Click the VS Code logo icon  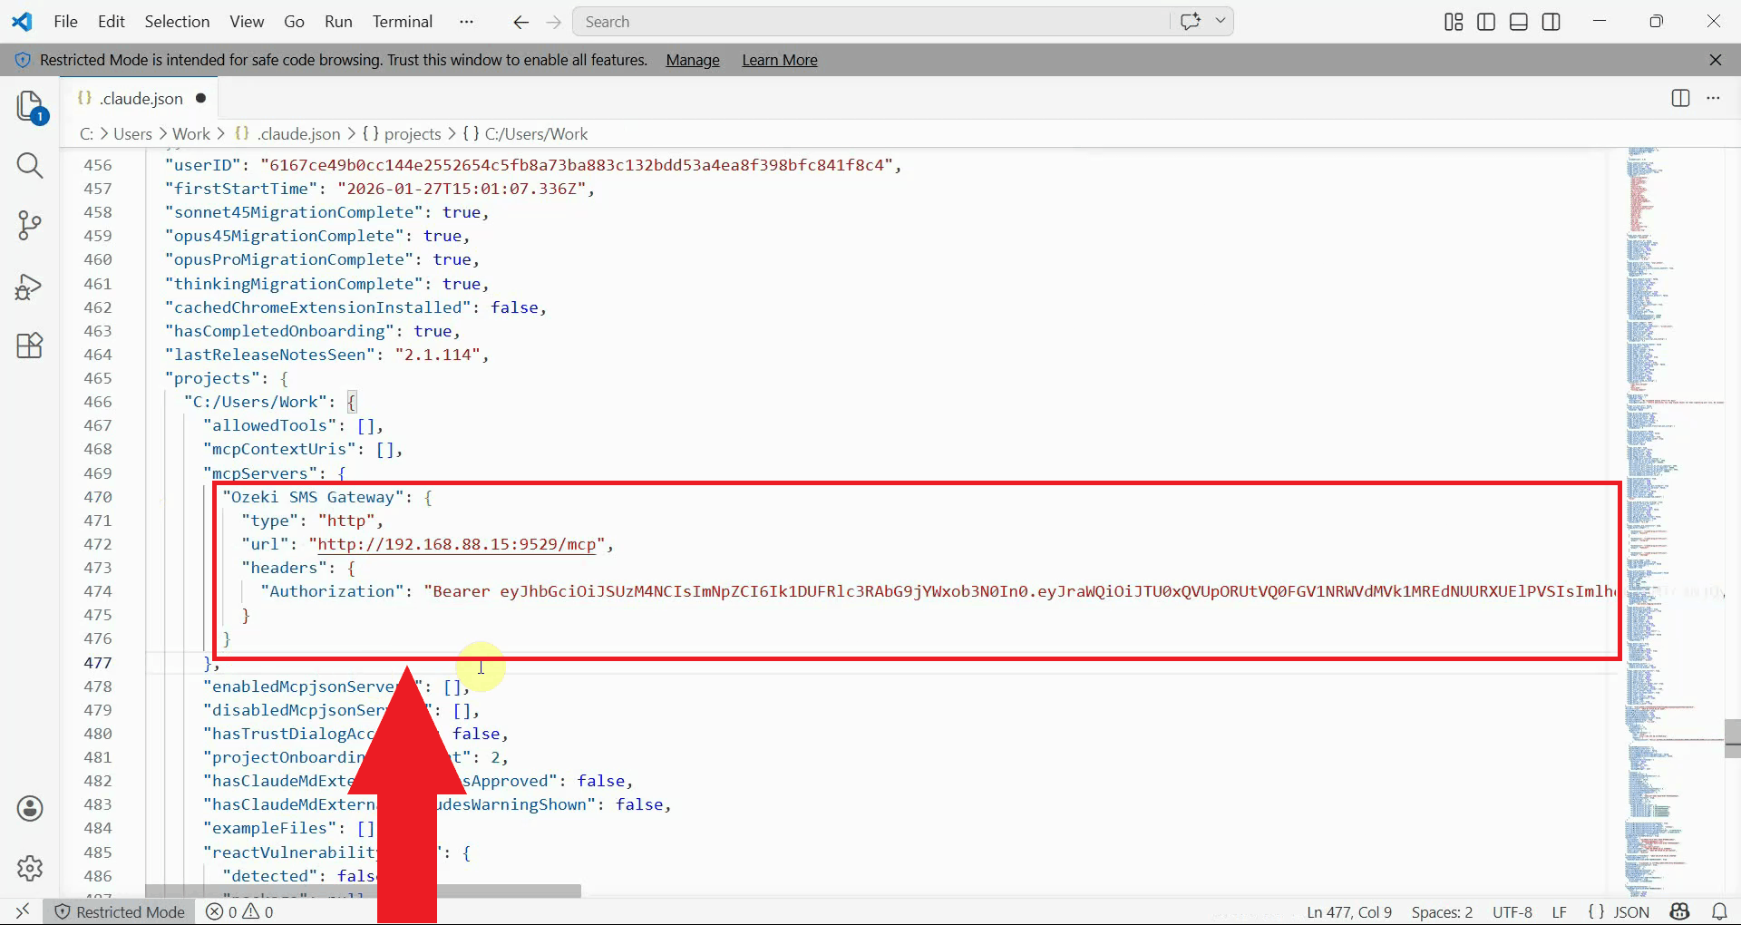(x=22, y=22)
